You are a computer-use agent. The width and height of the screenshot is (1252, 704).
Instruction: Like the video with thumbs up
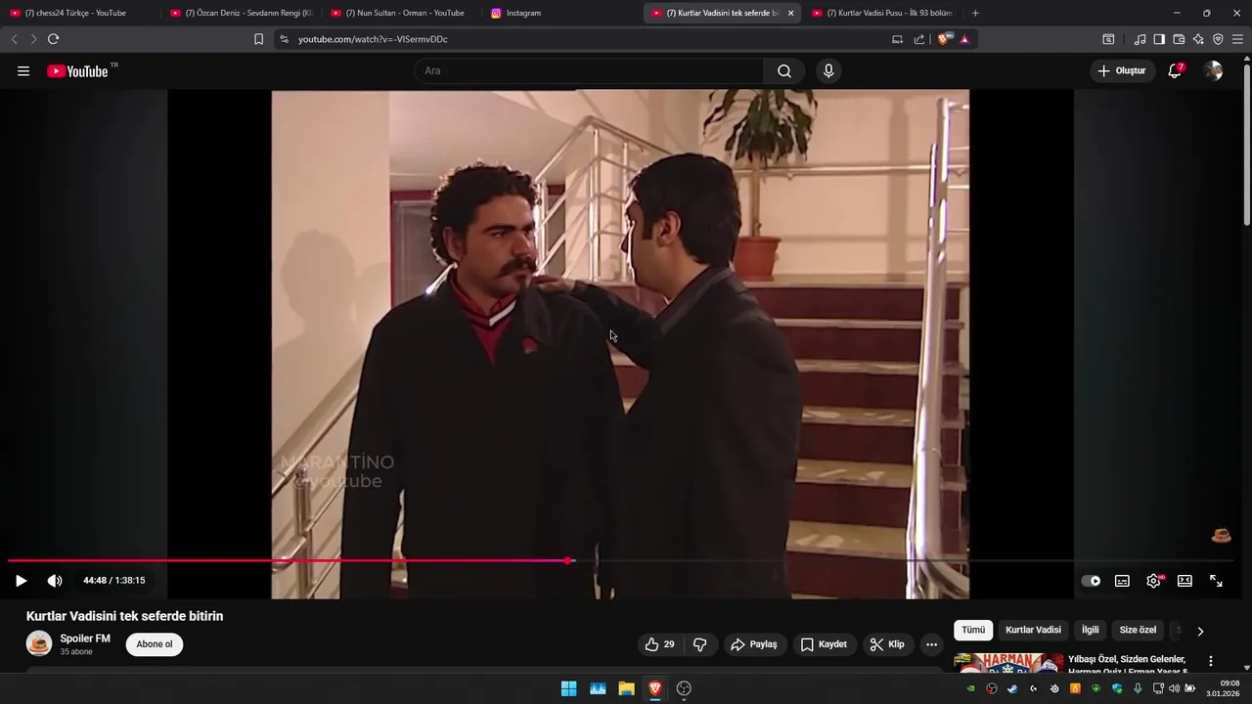tap(659, 644)
